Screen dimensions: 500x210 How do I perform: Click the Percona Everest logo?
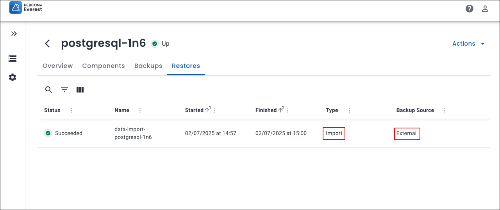(x=26, y=7)
